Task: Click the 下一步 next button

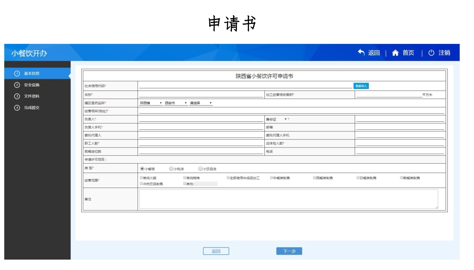Action: (289, 251)
